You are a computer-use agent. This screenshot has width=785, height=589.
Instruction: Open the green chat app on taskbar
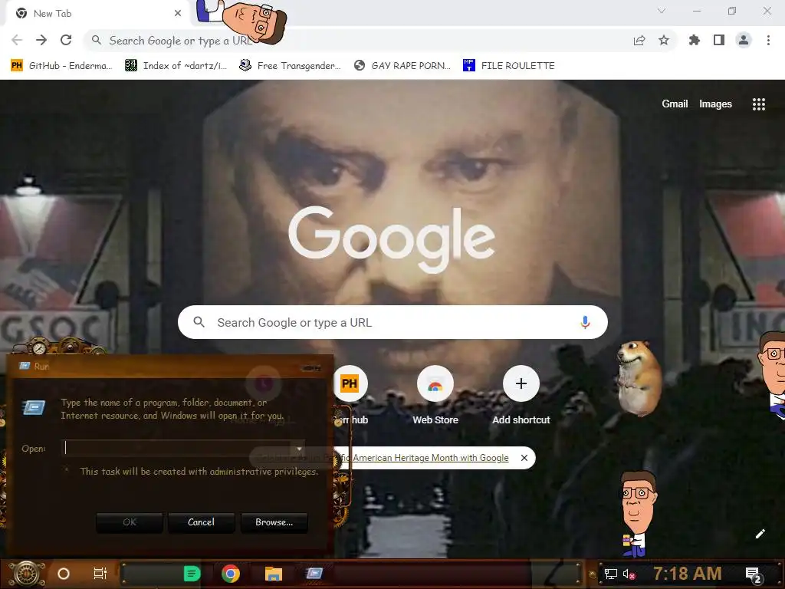[x=192, y=574]
